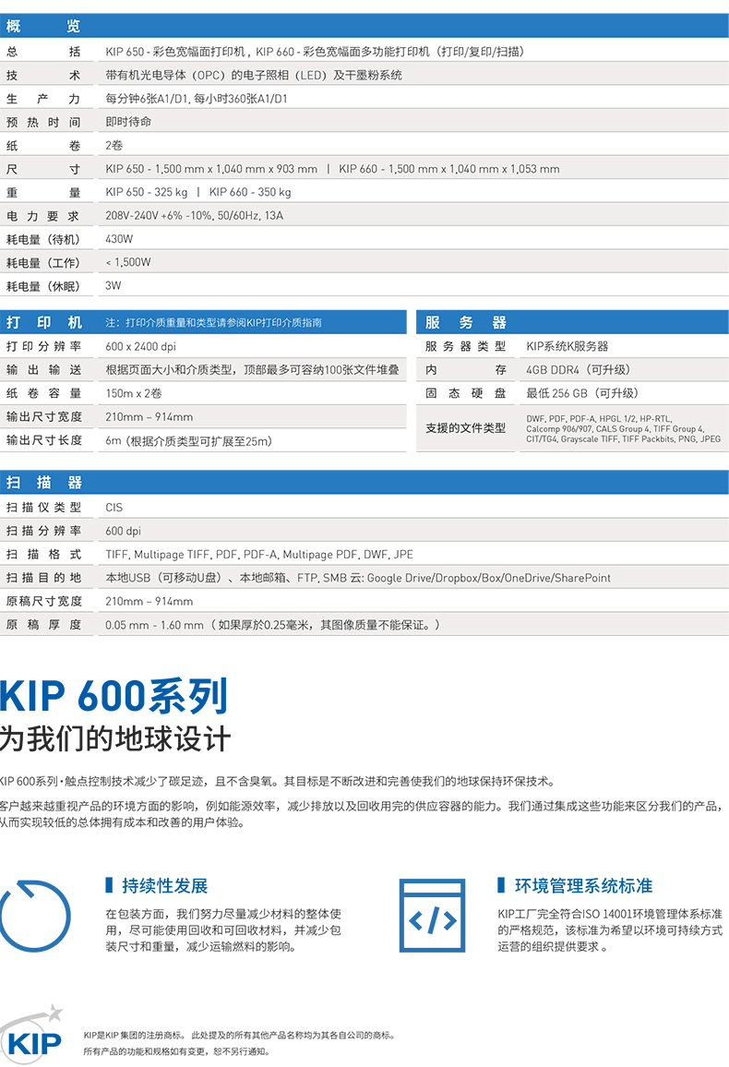Click the 技术 row label

pyautogui.click(x=43, y=76)
